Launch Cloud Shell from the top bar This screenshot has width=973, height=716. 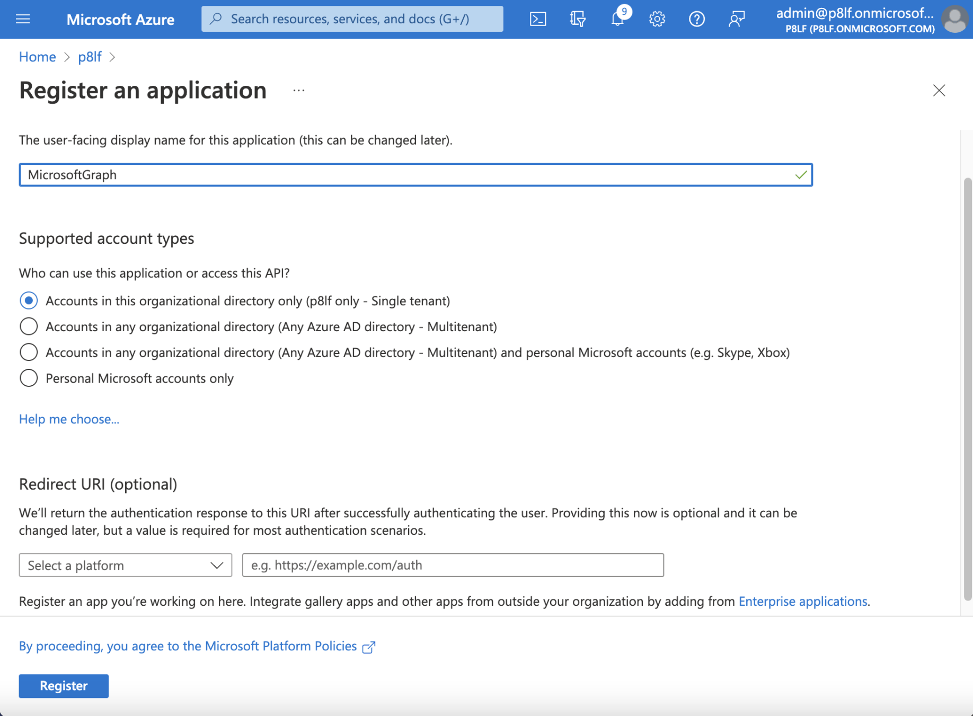[538, 19]
